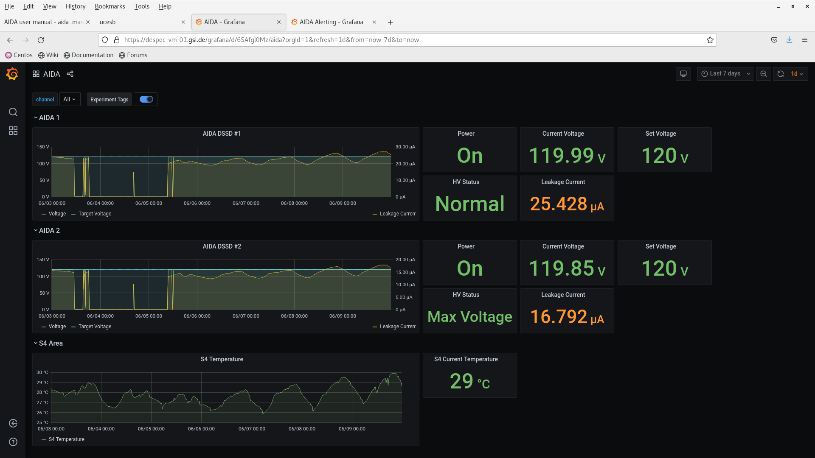Open the dashboard search icon in sidebar
815x458 pixels.
pyautogui.click(x=13, y=112)
